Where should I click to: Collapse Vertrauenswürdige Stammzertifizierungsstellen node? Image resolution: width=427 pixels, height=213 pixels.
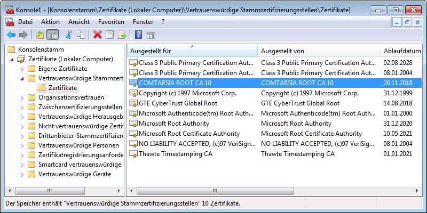(22, 78)
